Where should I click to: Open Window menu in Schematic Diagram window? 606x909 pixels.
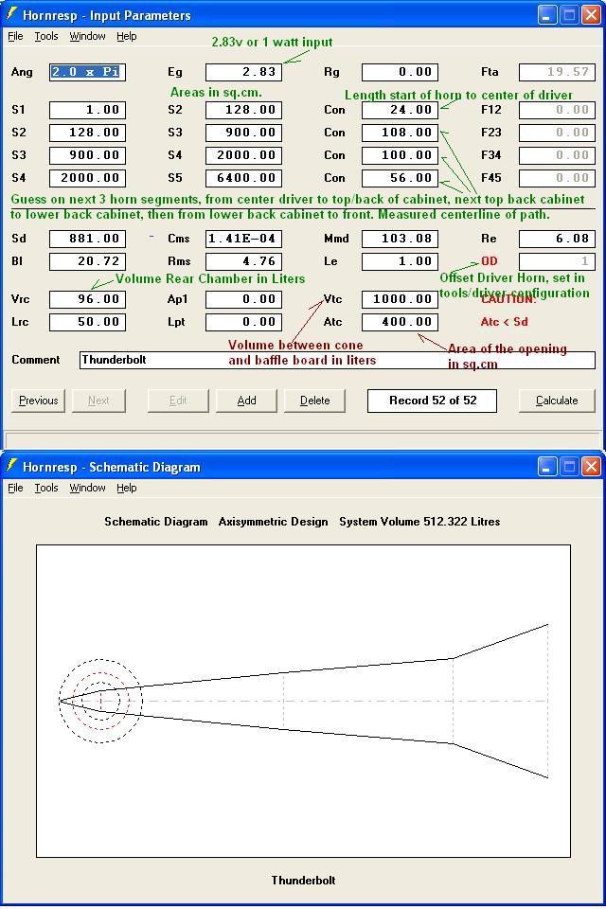tap(87, 489)
